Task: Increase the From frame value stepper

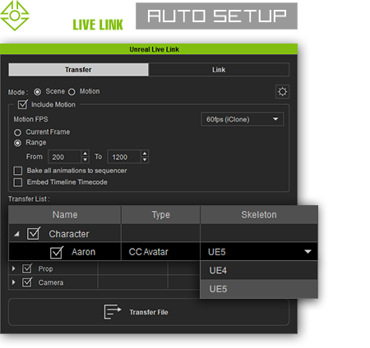Action: point(86,153)
